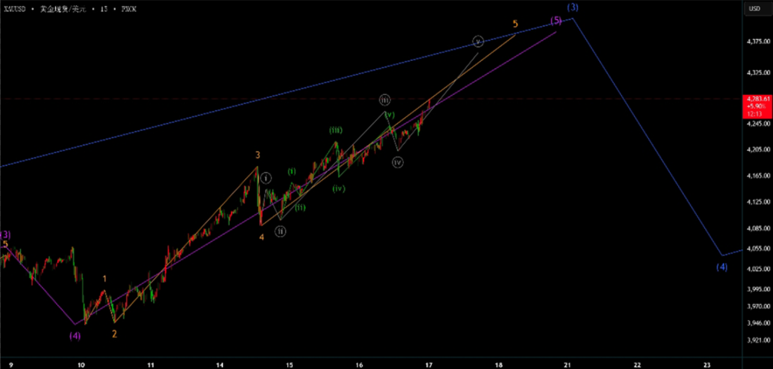Click the circled i wave marker
The image size is (773, 369).
tap(266, 178)
